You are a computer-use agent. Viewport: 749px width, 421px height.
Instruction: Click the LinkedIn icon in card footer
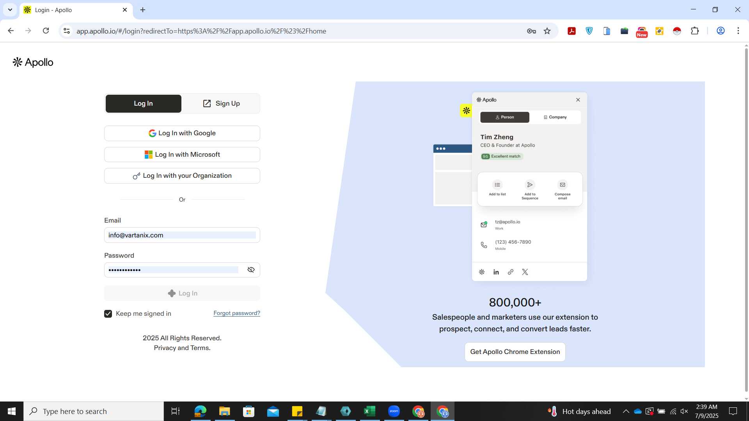(496, 272)
